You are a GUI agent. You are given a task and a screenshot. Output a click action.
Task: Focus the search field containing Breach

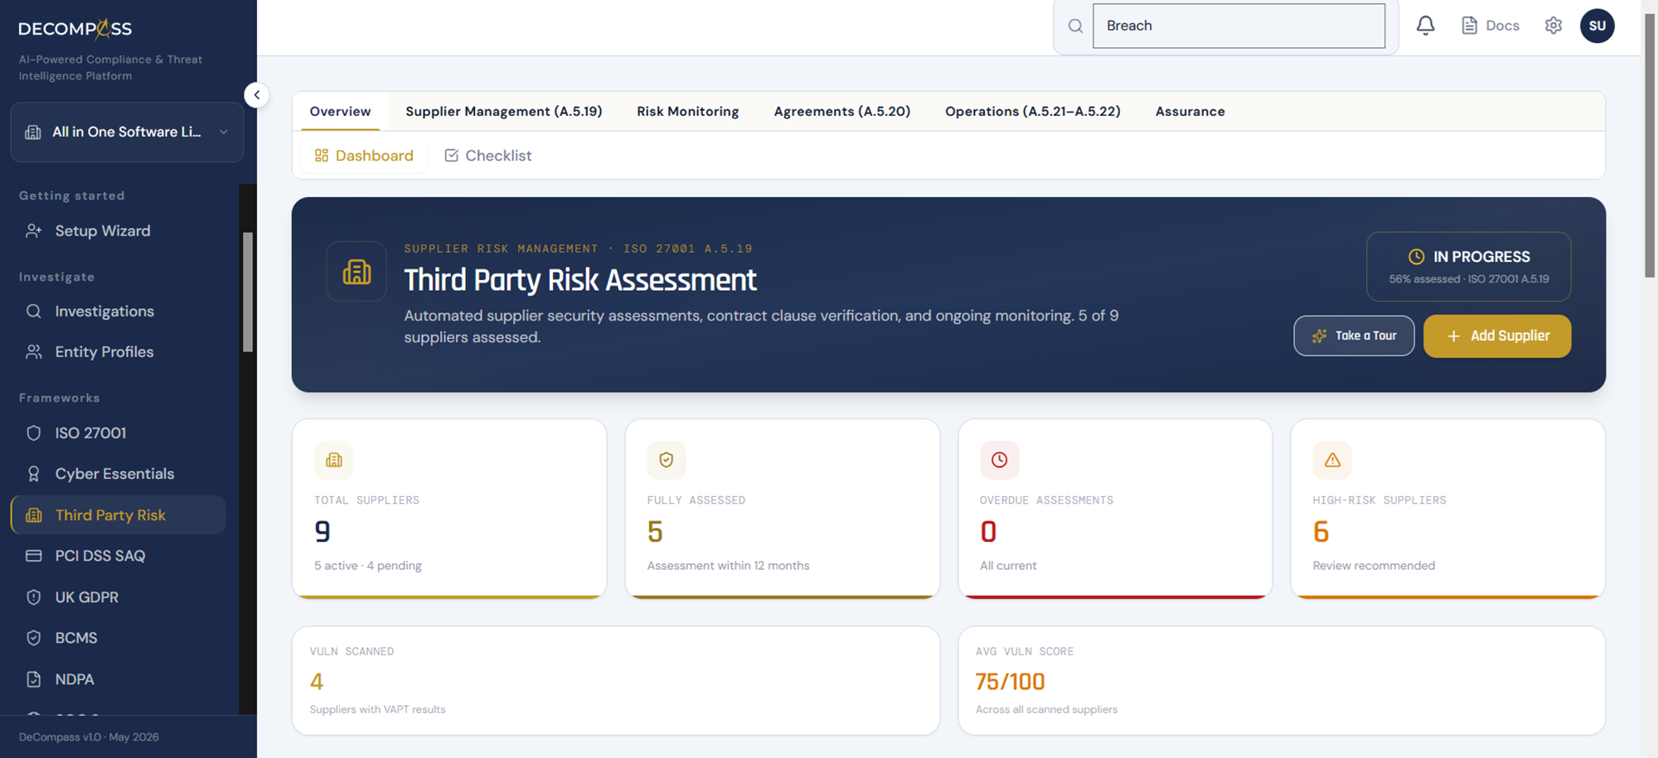1239,26
